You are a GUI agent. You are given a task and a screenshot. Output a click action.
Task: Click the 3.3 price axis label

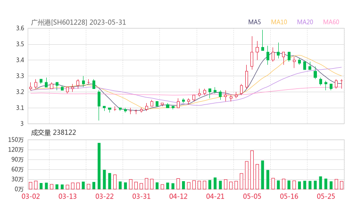(x=20, y=76)
